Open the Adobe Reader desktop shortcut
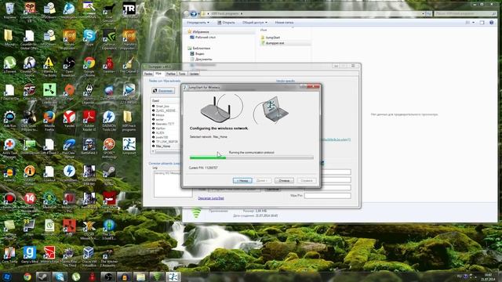This screenshot has height=282, width=502. click(89, 120)
